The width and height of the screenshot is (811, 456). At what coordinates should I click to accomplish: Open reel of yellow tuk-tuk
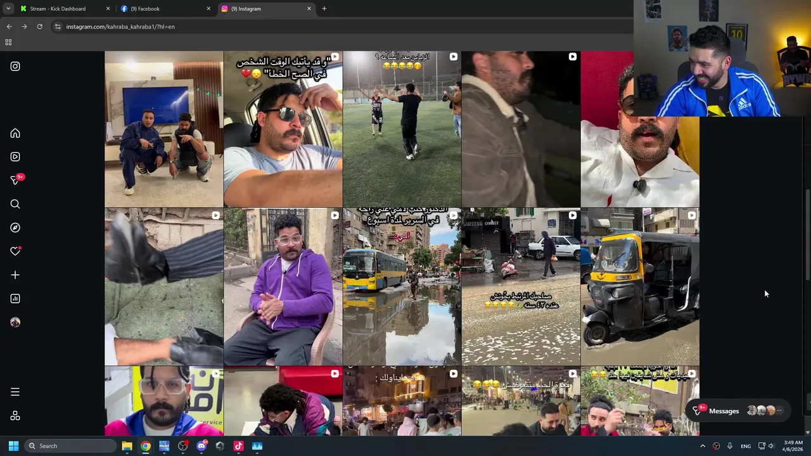pyautogui.click(x=640, y=287)
